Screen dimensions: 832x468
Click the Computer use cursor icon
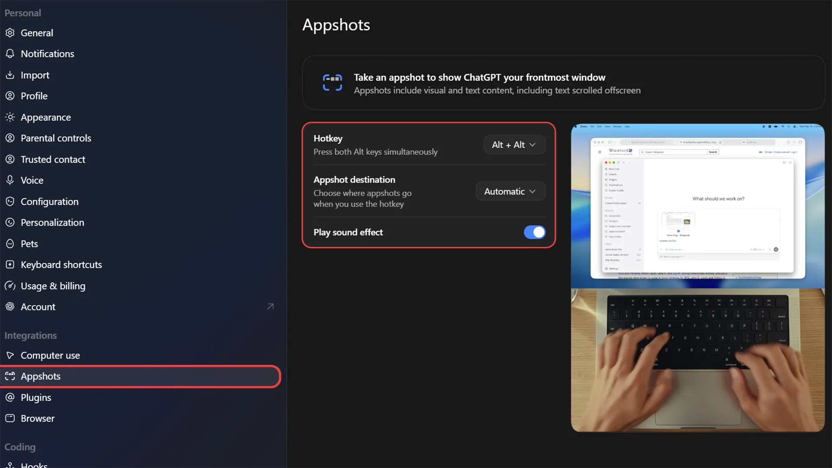click(x=10, y=355)
